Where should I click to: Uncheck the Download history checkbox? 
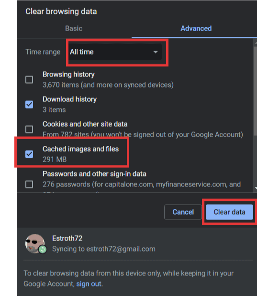coord(29,104)
